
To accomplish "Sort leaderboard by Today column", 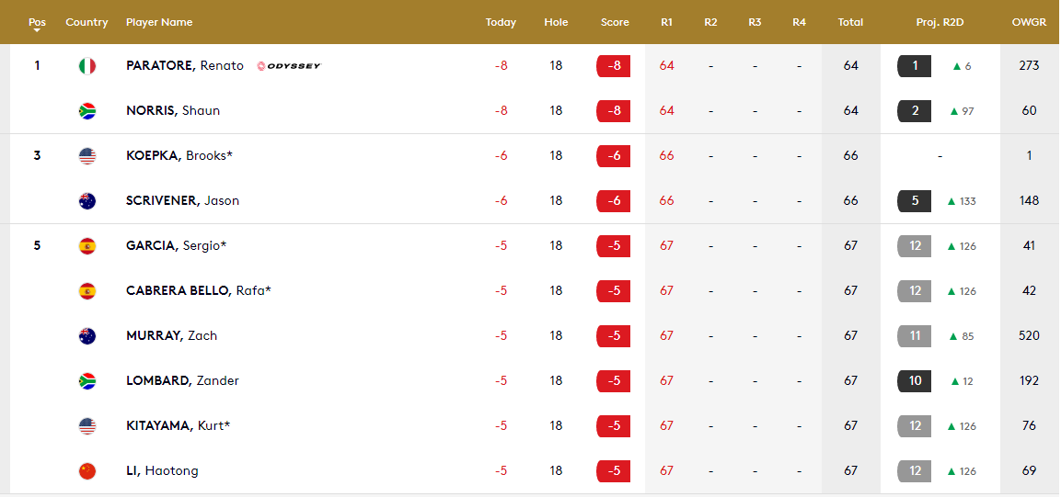I will (501, 22).
